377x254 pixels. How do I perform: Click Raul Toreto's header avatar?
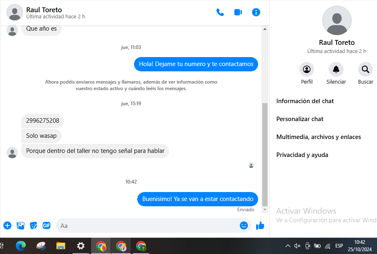(15, 12)
